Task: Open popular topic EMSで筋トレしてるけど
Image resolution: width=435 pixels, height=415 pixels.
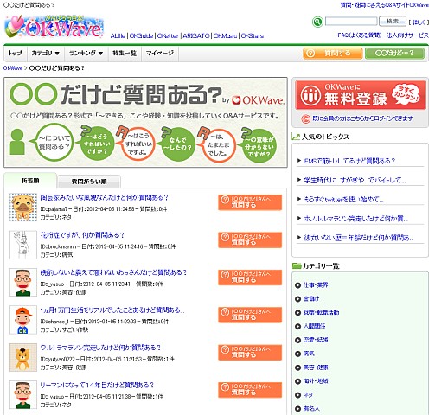Action: coord(349,161)
